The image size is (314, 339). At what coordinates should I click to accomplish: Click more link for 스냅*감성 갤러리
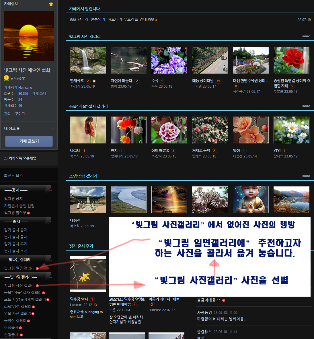pos(306,176)
